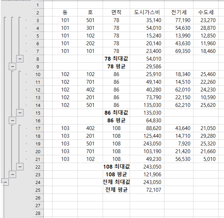Click the gas cost cell 35,140
The width and height of the screenshot is (224, 218).
pyautogui.click(x=147, y=20)
